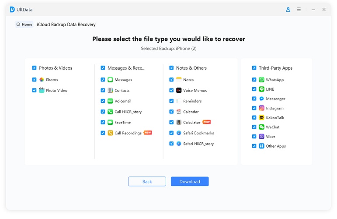Toggle the Call Recordings checkbox

(x=103, y=133)
